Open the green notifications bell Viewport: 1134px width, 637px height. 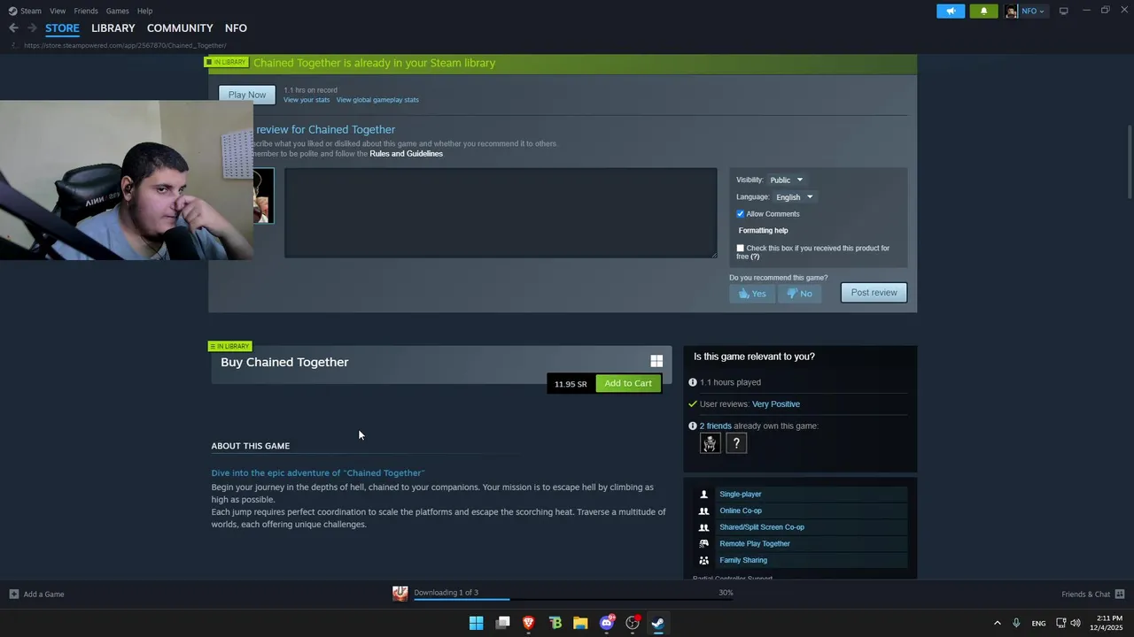983,11
